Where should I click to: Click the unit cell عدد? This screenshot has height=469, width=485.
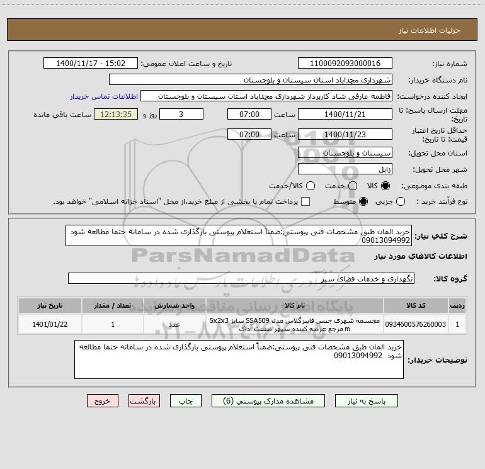pyautogui.click(x=174, y=324)
